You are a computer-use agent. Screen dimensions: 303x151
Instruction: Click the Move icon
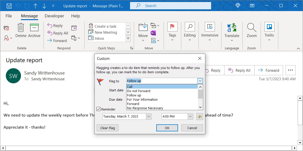click(x=143, y=28)
